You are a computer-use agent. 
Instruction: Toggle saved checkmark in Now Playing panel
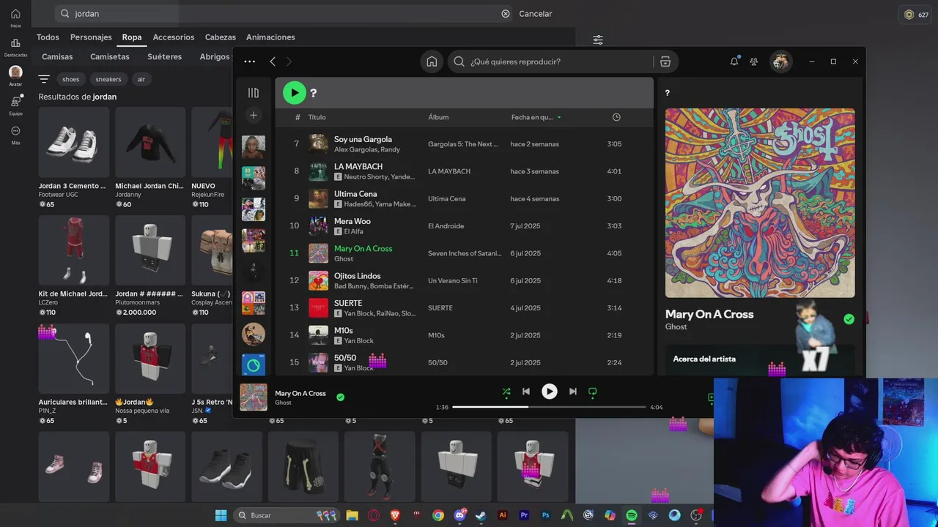pos(849,319)
